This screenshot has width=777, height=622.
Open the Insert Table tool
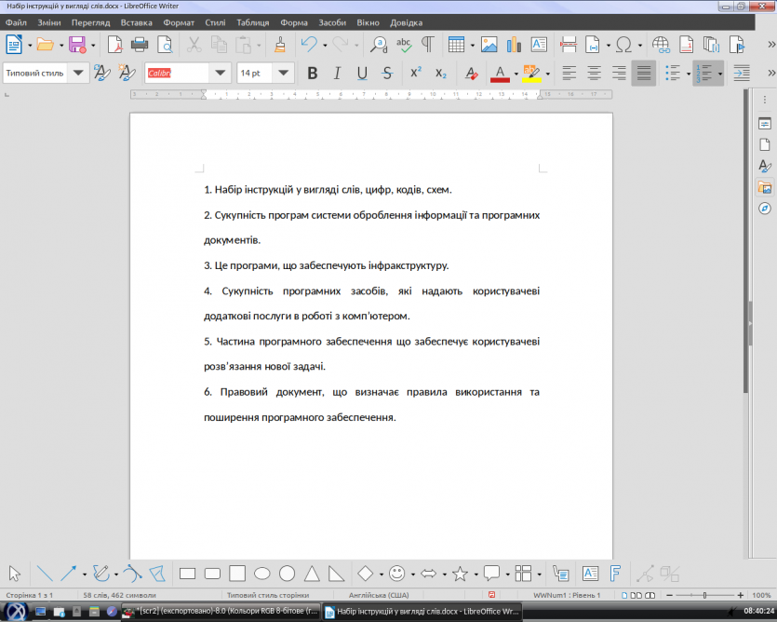click(x=456, y=44)
